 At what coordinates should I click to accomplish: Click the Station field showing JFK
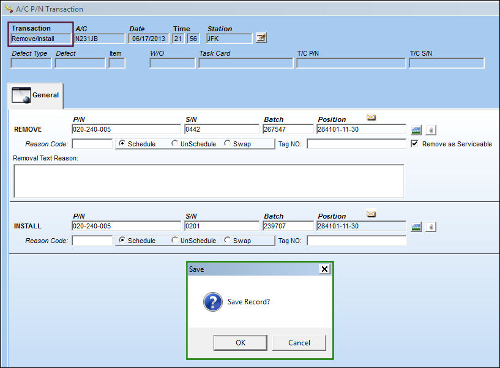pyautogui.click(x=229, y=39)
